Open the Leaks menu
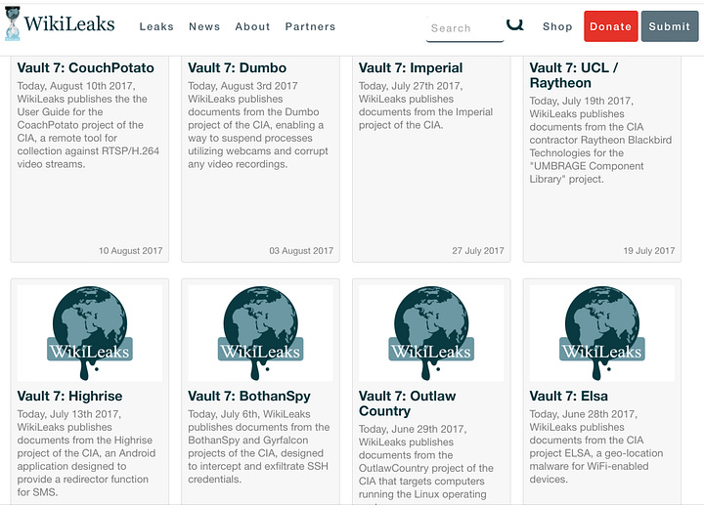The width and height of the screenshot is (704, 505). pos(156,26)
